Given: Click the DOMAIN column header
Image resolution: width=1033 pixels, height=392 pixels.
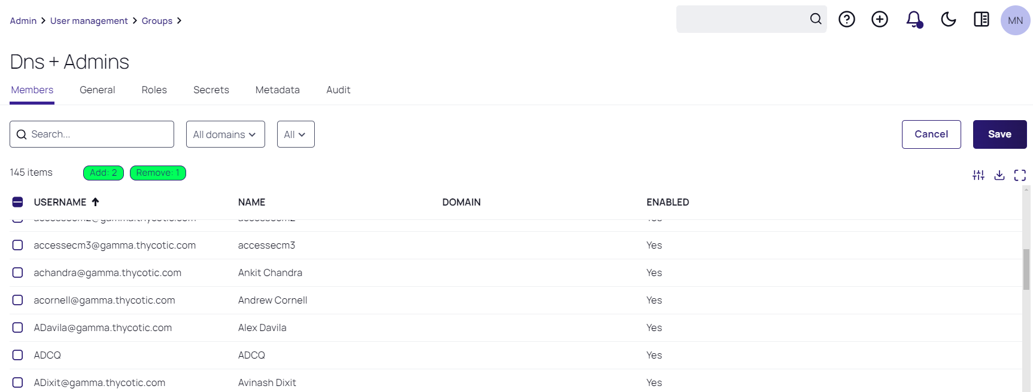Looking at the screenshot, I should tap(461, 202).
